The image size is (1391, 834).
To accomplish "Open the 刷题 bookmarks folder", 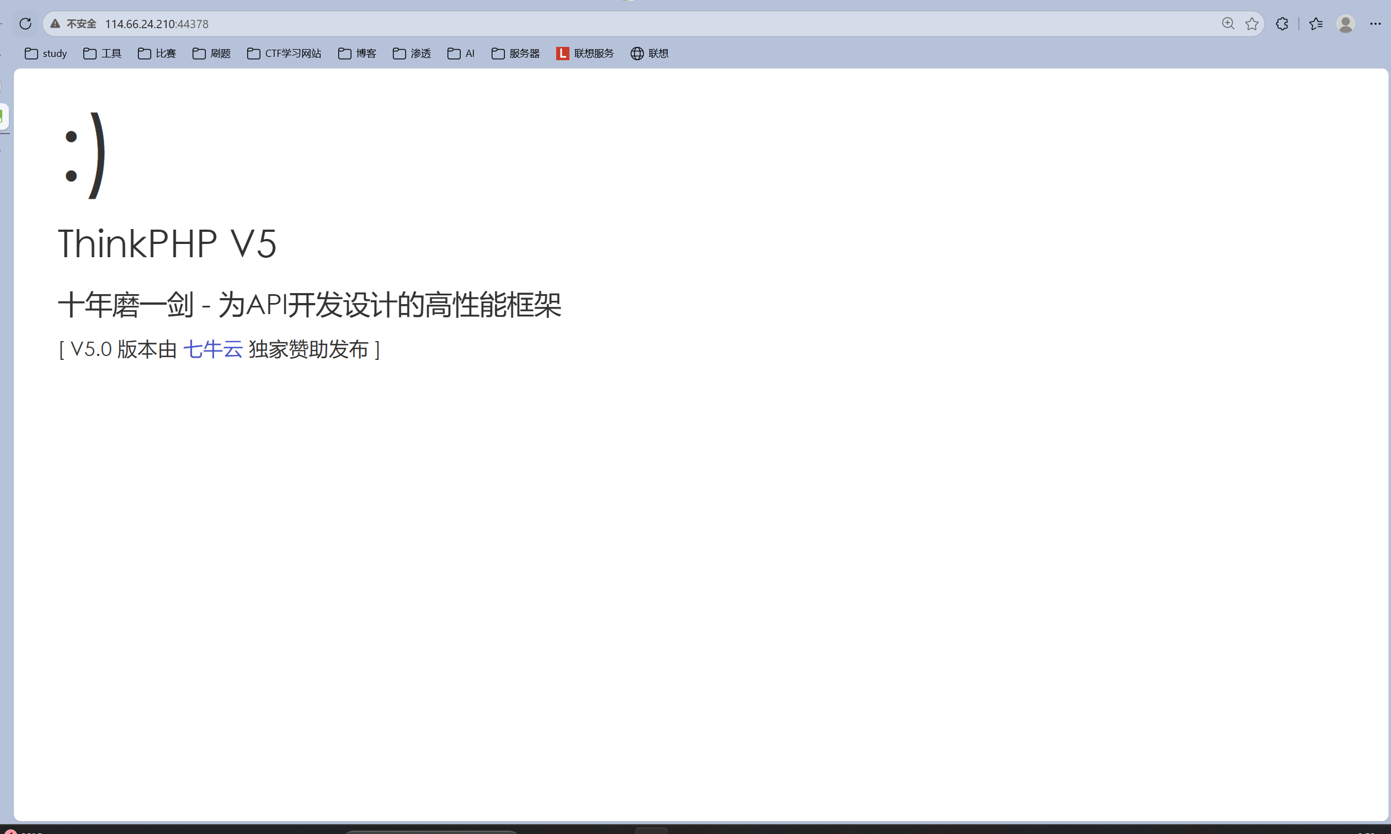I will coord(211,54).
